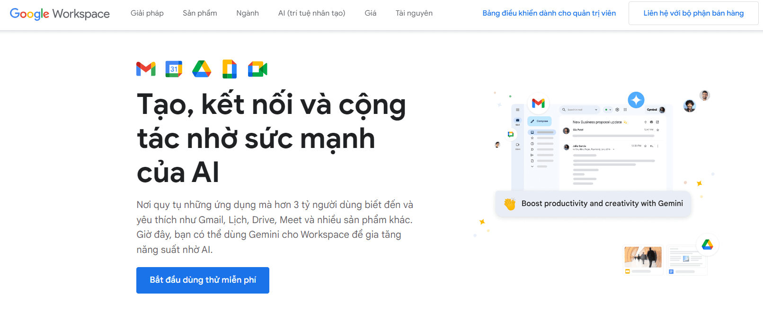Open Bảng điều khiển dành cho quản trị viên
Viewport: 763px width, 312px height.
point(549,13)
